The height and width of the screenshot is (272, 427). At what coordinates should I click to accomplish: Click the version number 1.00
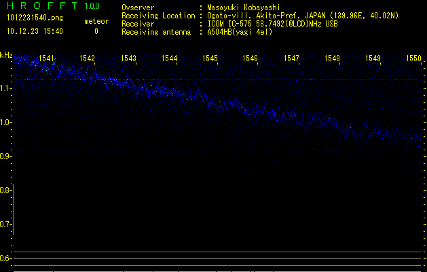pos(93,7)
